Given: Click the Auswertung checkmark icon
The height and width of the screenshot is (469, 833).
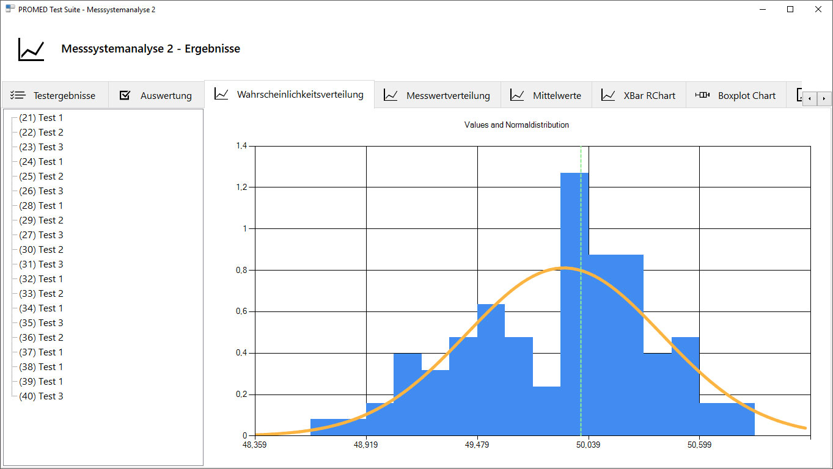Looking at the screenshot, I should coord(125,95).
